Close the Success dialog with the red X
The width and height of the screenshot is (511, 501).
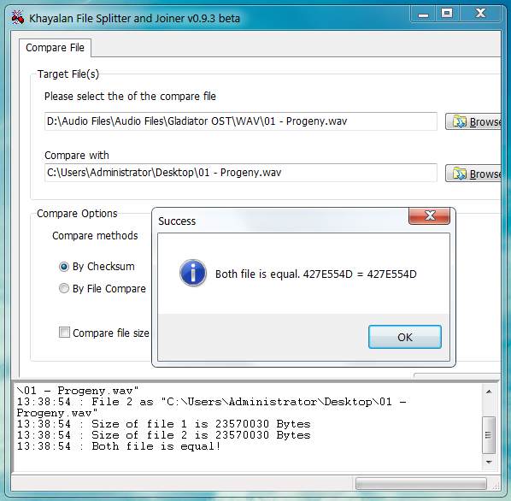point(430,215)
